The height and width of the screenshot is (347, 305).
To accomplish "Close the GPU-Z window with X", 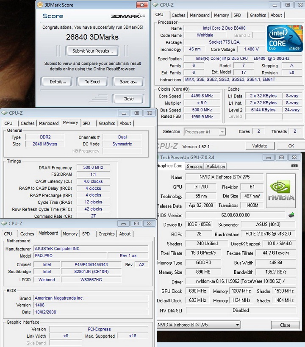I will tap(294, 157).
